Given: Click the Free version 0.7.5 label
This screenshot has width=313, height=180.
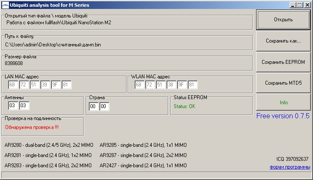Looking at the screenshot, I should 283,116.
